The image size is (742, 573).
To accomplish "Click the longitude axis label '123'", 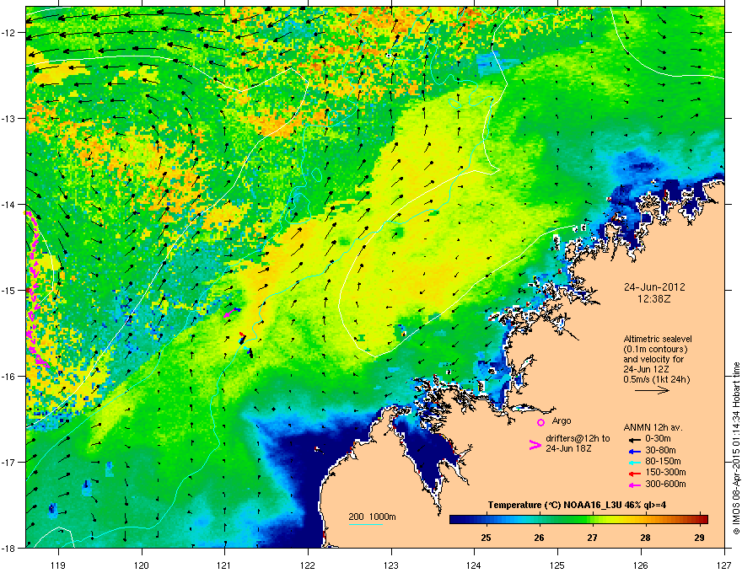I will [391, 565].
